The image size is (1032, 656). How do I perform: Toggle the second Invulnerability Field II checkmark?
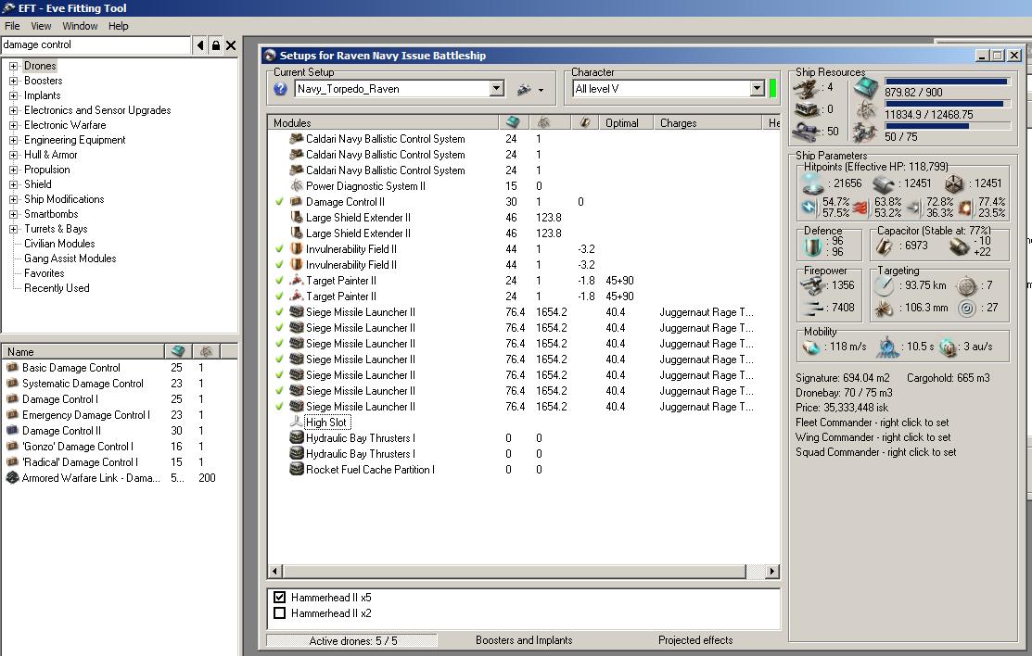(x=279, y=264)
